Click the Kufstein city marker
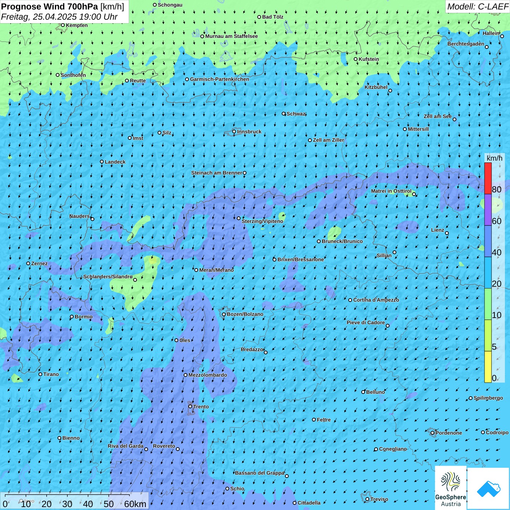The width and height of the screenshot is (510, 510). tap(356, 59)
